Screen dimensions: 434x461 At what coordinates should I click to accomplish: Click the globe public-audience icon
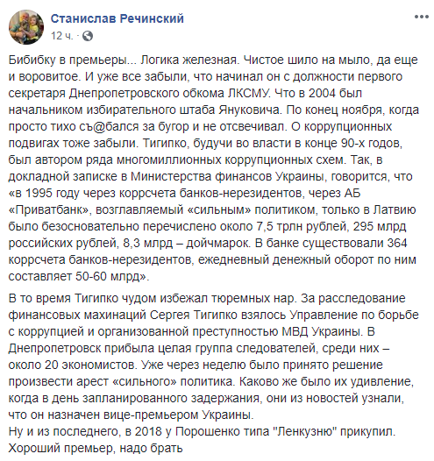(88, 36)
